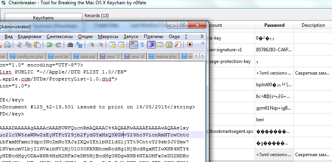Open the Запуск menu
This screenshot has width=332, height=162.
(131, 37)
